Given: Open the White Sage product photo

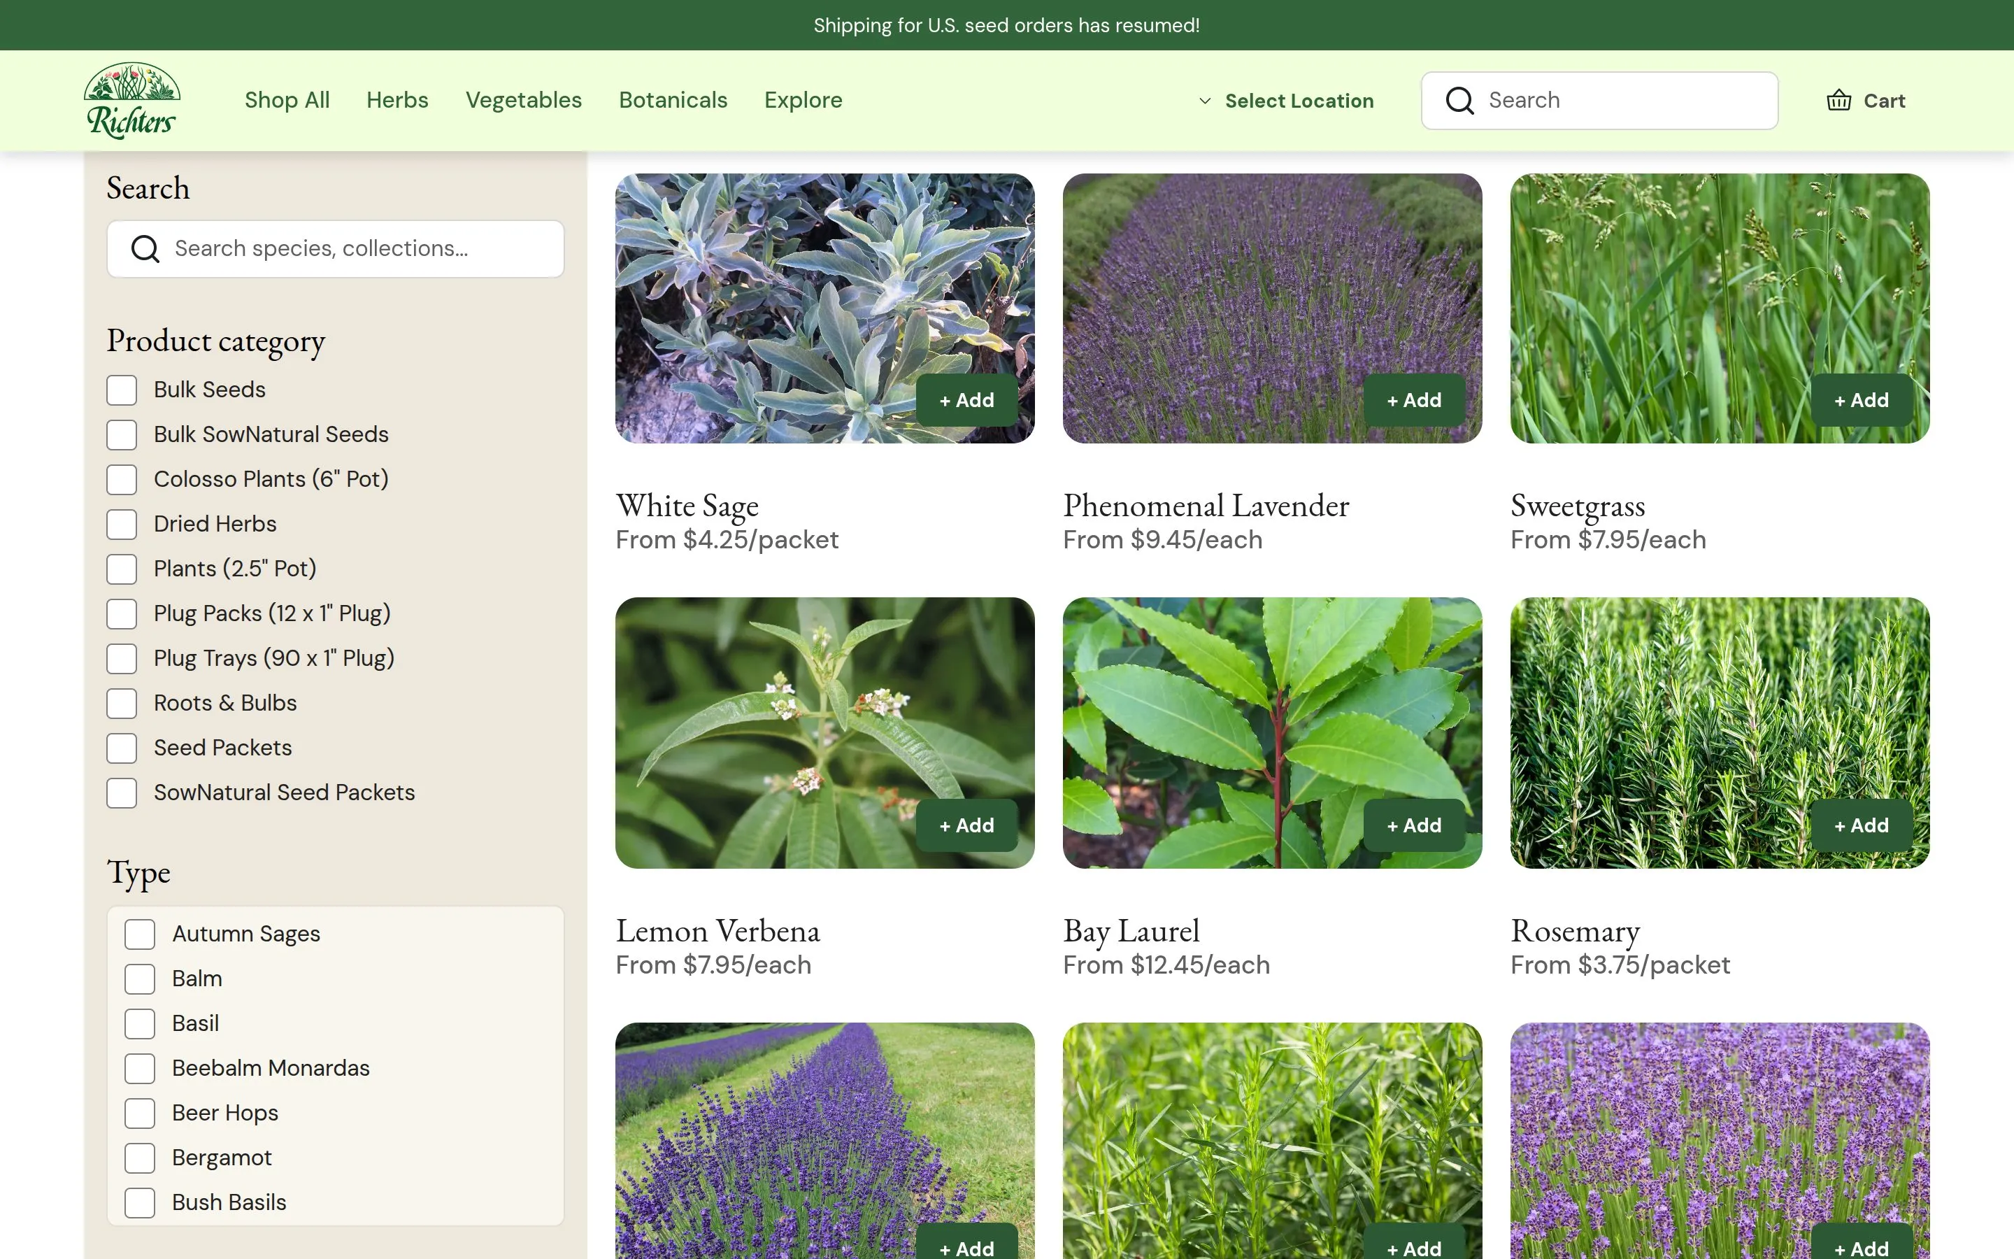Looking at the screenshot, I should pos(824,308).
